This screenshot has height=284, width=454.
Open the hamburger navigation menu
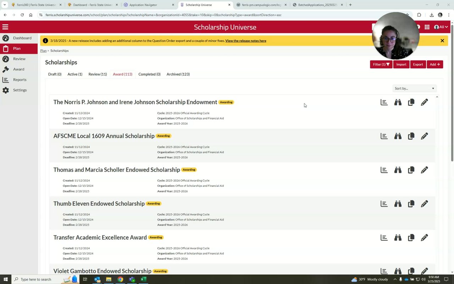pyautogui.click(x=5, y=27)
